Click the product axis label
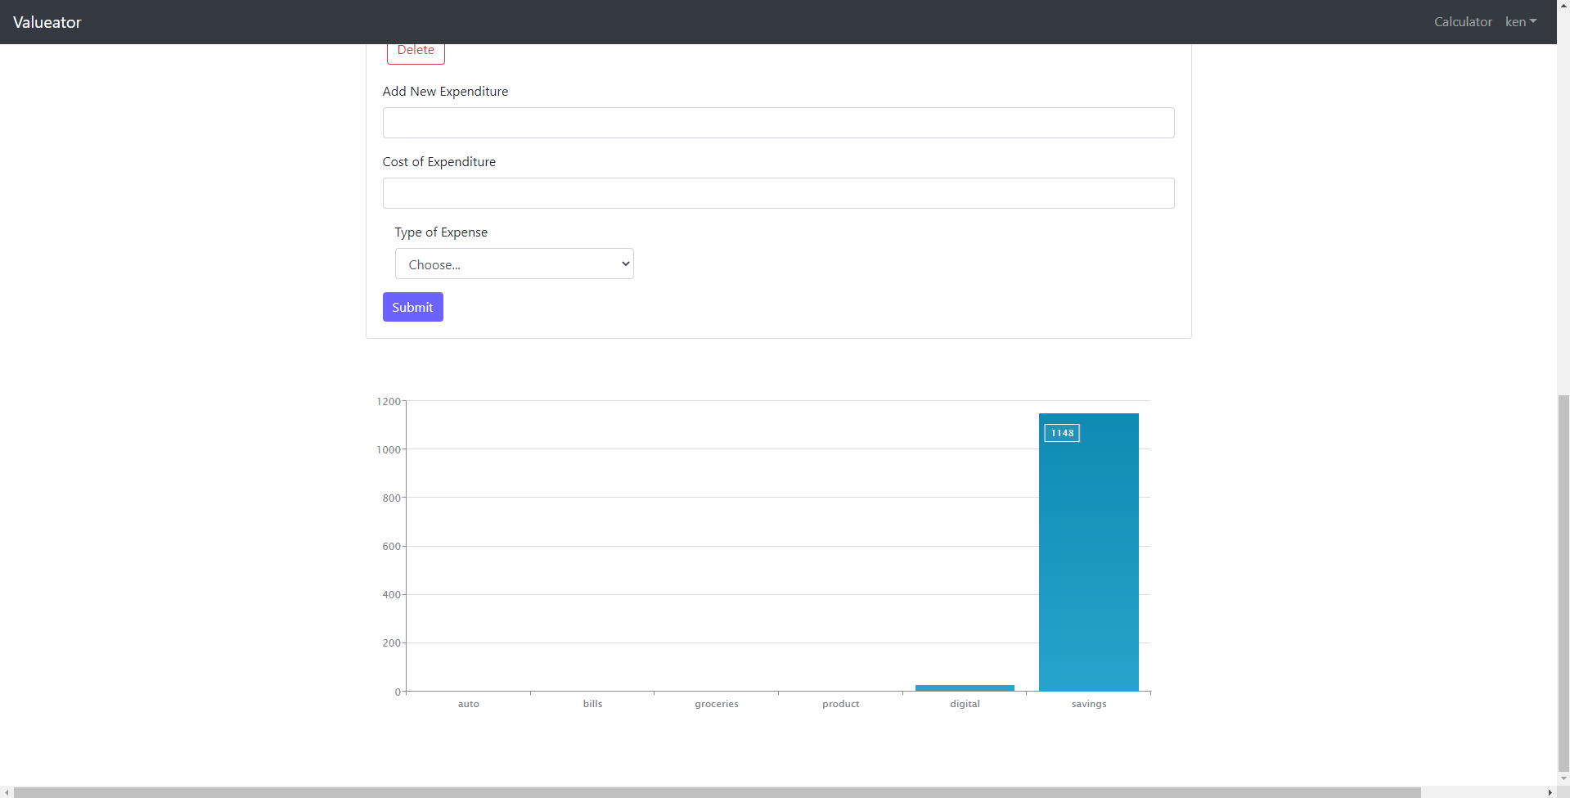Image resolution: width=1570 pixels, height=798 pixels. (x=841, y=704)
